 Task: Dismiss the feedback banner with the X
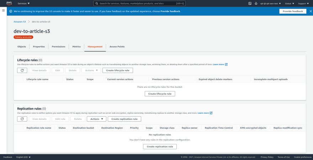tap(311, 11)
